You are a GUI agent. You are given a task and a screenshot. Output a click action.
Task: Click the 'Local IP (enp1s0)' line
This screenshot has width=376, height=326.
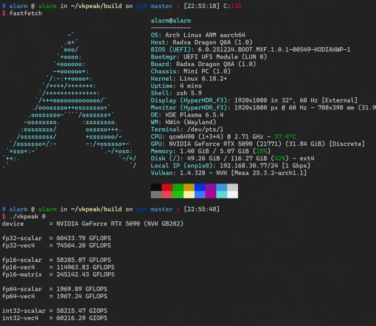coord(231,166)
